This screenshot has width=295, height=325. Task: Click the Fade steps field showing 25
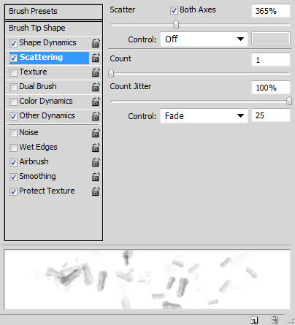coord(271,115)
